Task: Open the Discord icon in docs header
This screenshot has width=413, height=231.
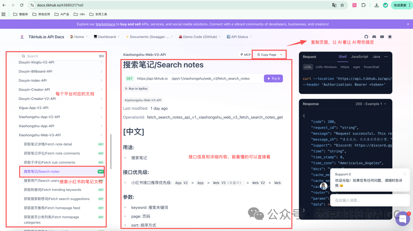Action: [x=374, y=37]
